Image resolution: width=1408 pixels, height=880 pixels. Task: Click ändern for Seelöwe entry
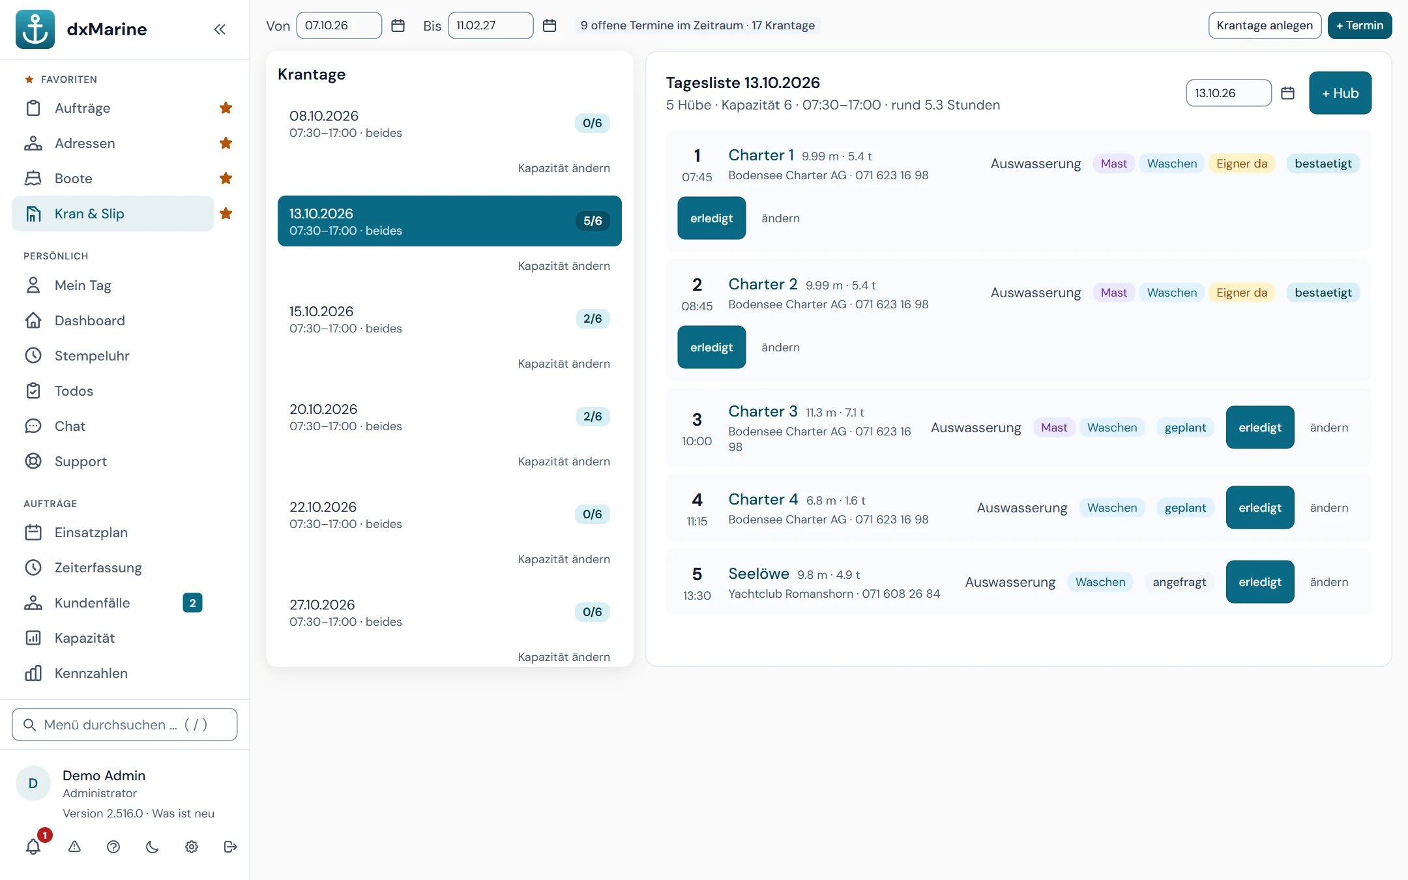[x=1329, y=582]
